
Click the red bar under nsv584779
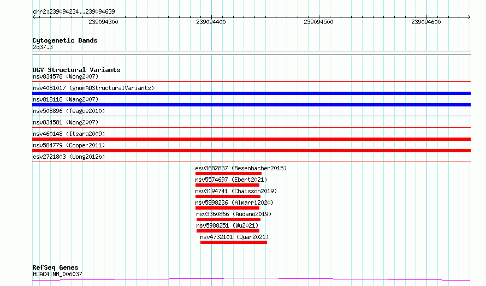tap(251, 151)
